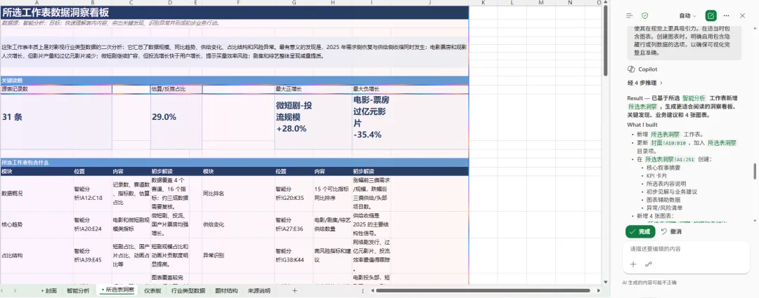Select column header M
The height and width of the screenshot is (298, 759).
coord(541,3)
